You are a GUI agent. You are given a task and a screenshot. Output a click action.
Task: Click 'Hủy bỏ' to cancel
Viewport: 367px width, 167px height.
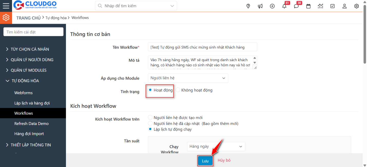[224, 160]
